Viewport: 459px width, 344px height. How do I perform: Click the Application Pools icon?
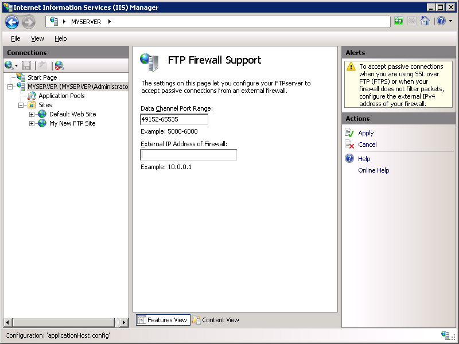pyautogui.click(x=32, y=96)
